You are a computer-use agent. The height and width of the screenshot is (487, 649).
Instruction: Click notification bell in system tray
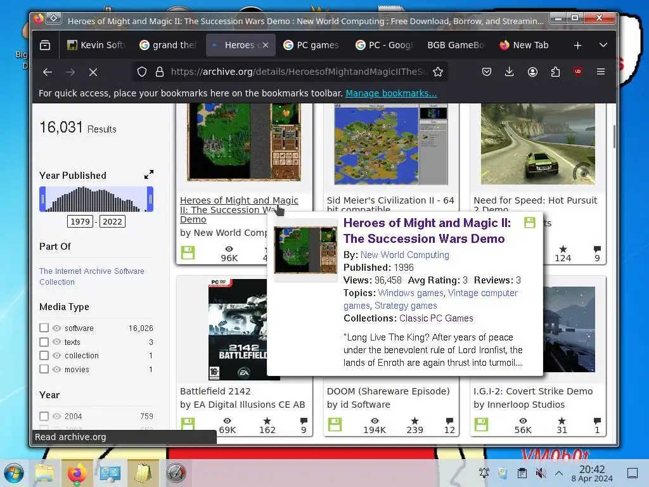point(484,472)
